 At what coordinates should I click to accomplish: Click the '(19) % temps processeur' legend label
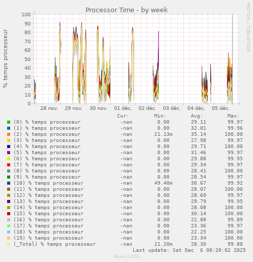48,238
